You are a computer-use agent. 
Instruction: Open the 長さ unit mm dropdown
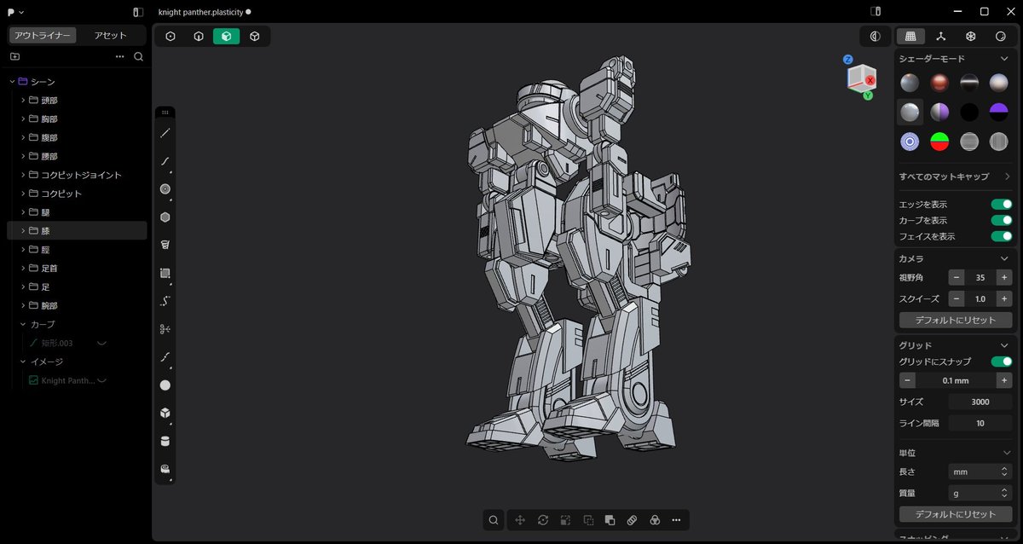point(980,472)
